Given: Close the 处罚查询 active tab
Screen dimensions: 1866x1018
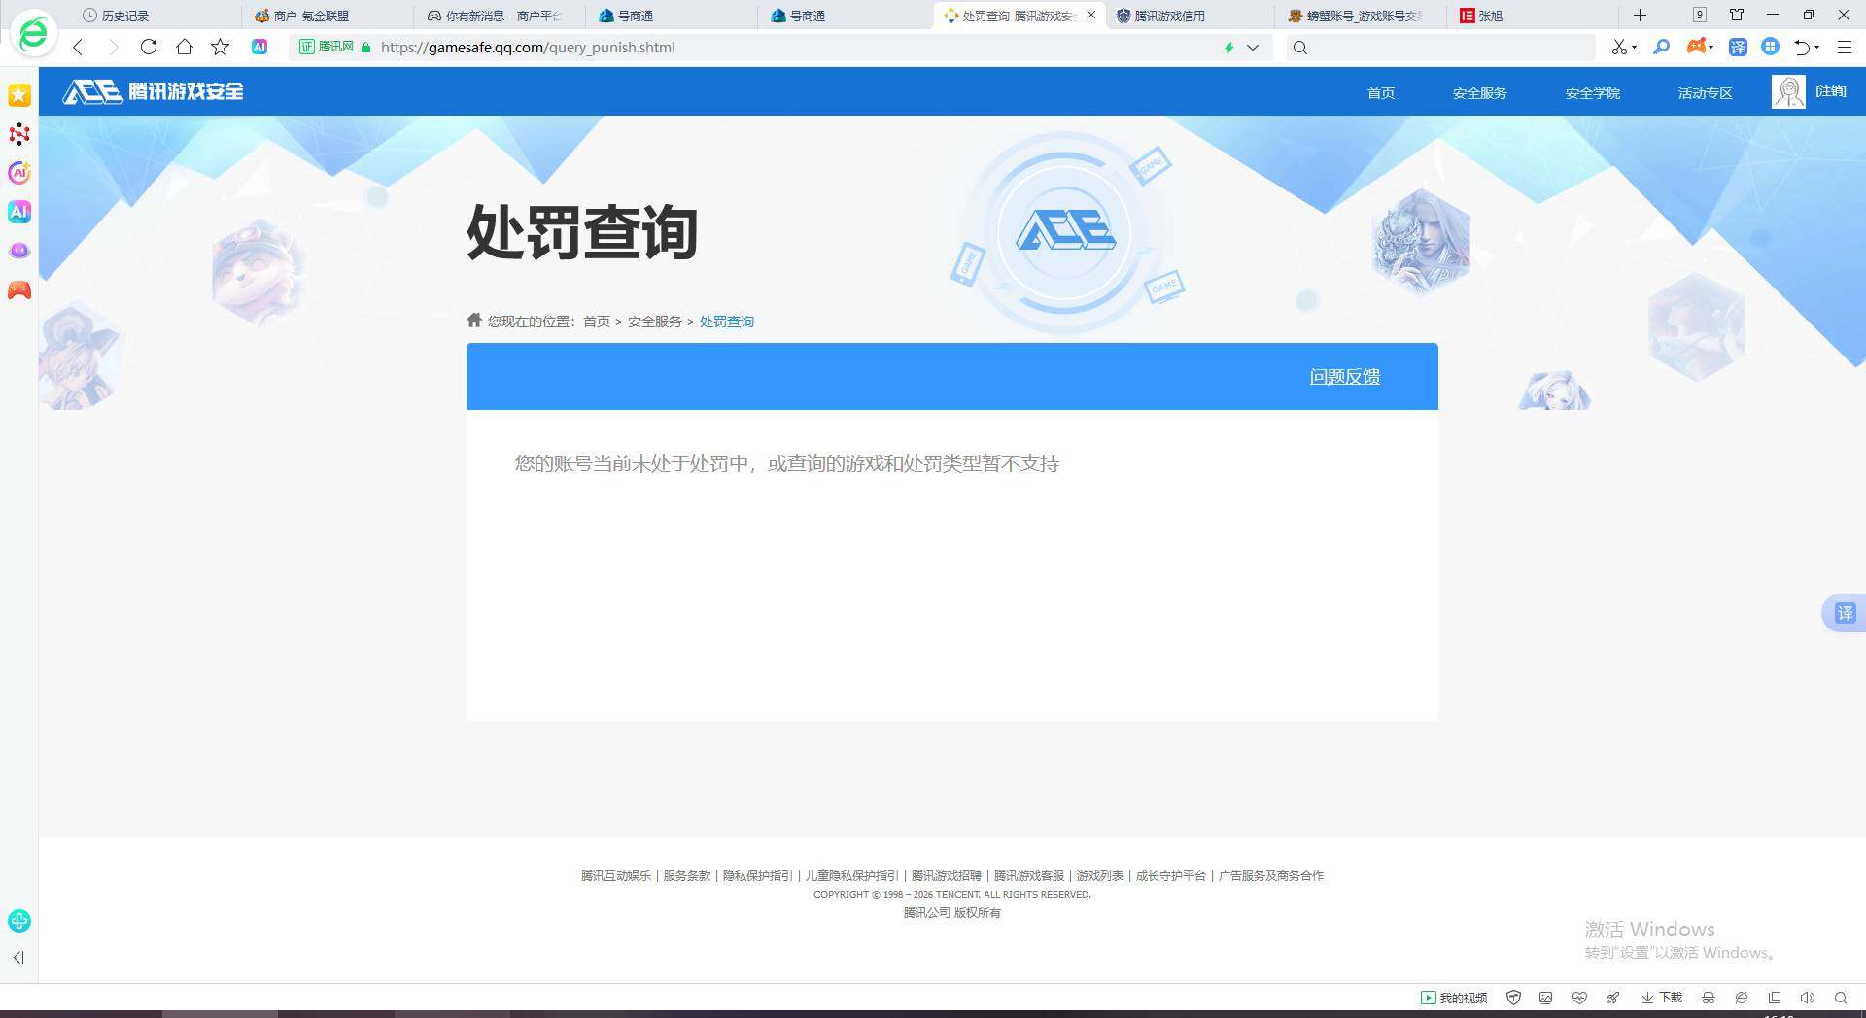Looking at the screenshot, I should [x=1091, y=15].
